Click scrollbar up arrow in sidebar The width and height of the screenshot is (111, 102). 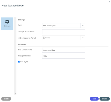[15, 18]
